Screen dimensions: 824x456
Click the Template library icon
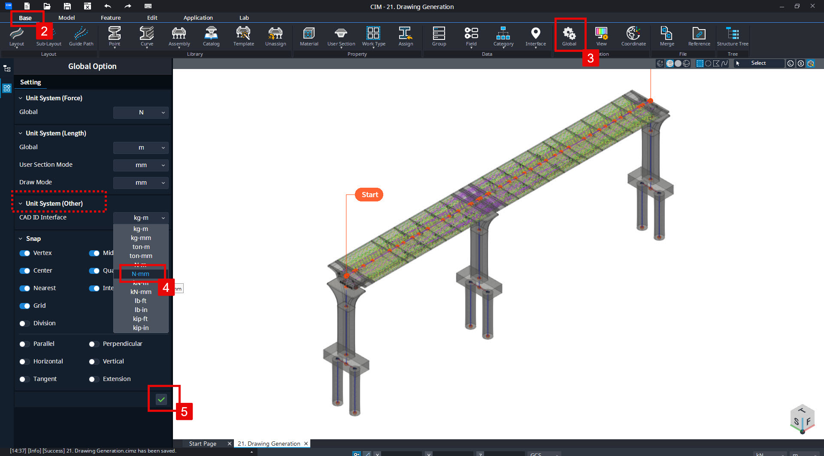[x=243, y=36]
